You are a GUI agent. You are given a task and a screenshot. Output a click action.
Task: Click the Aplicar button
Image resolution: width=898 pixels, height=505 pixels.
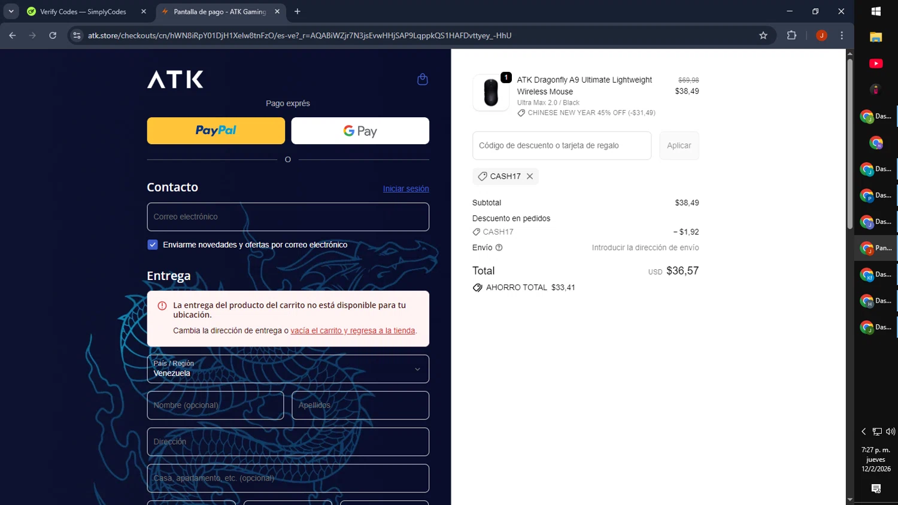[679, 145]
